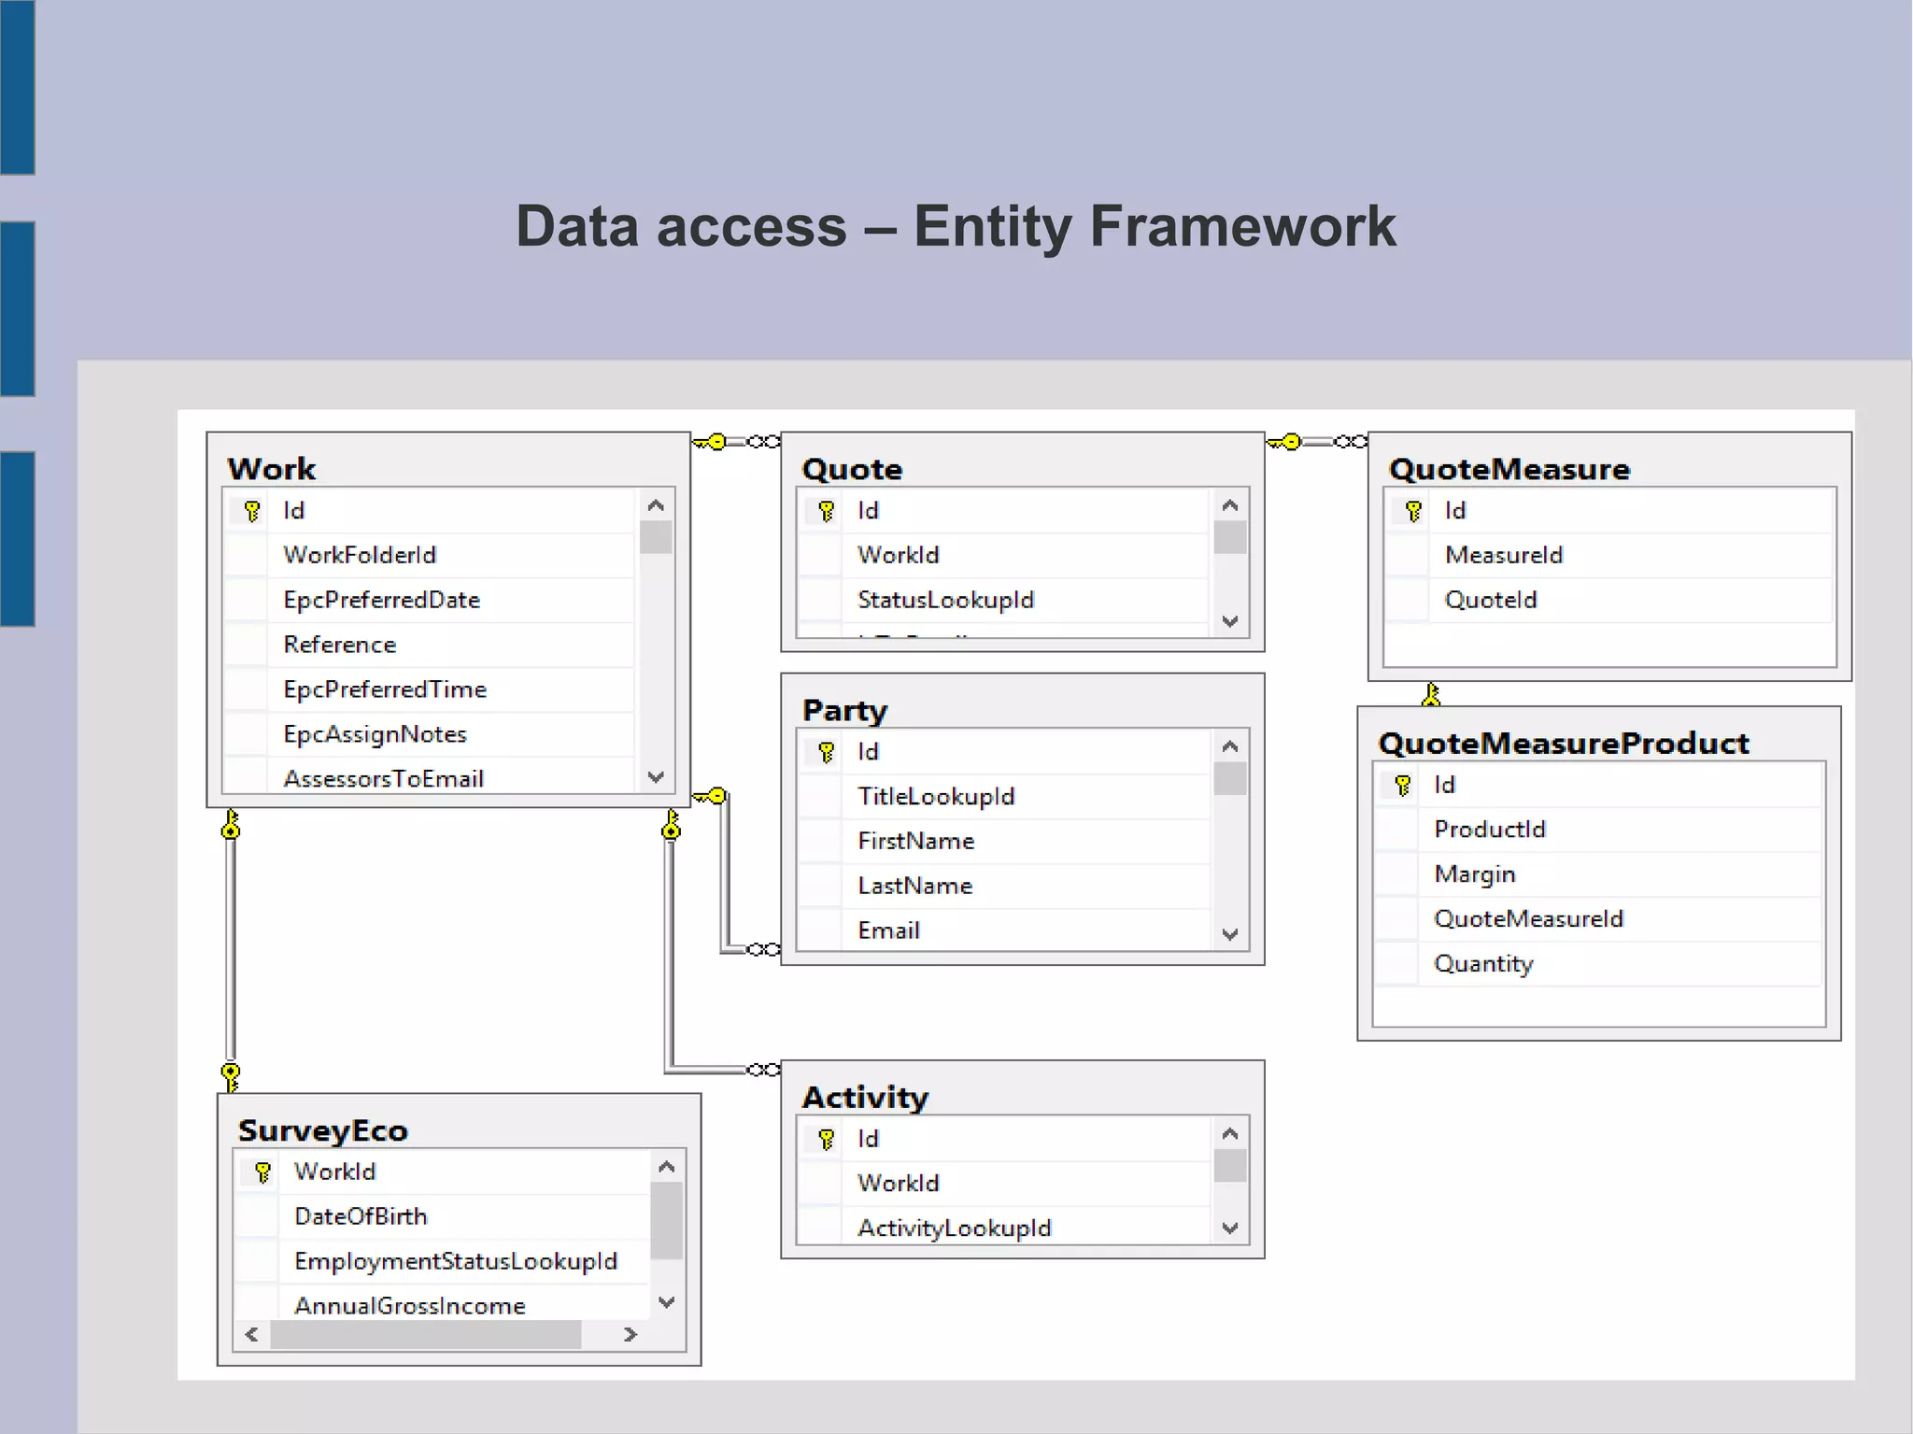Select the Quote table title
The height and width of the screenshot is (1434, 1913).
point(852,469)
